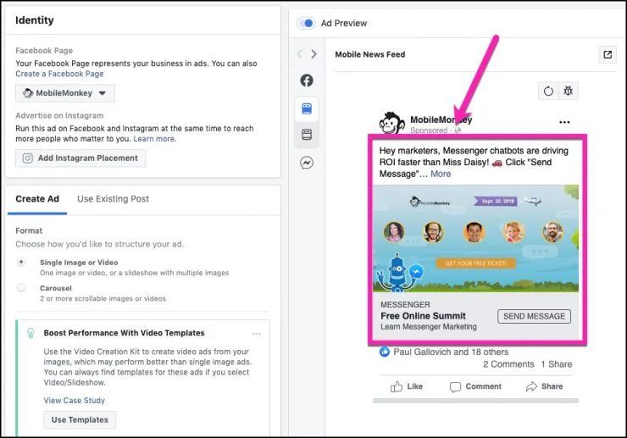Select Facebook placement icon

[307, 80]
